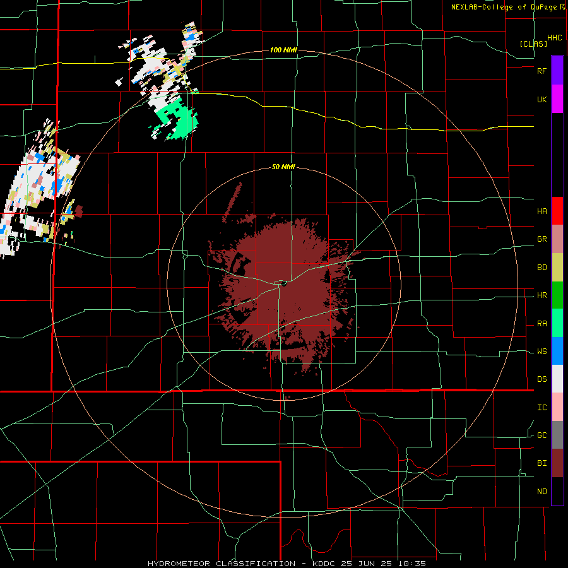Click the BI legend label

[x=541, y=463]
